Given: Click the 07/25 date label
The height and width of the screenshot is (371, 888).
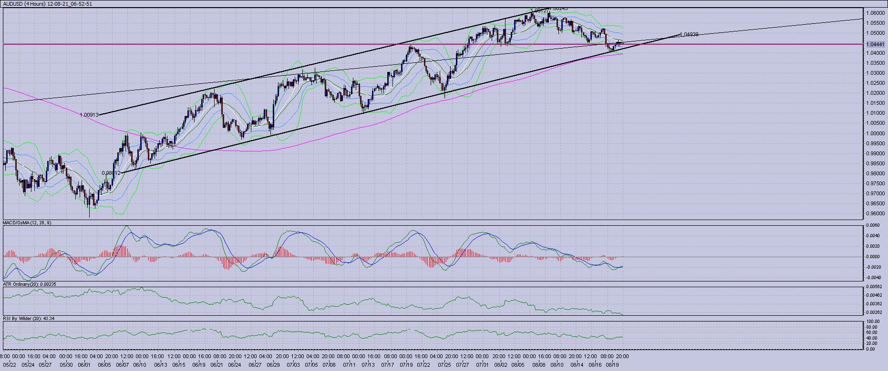Looking at the screenshot, I should 444,365.
